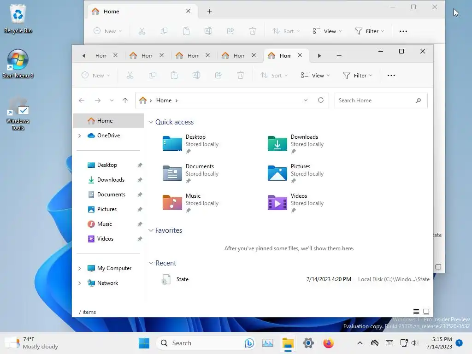Image resolution: width=472 pixels, height=354 pixels.
Task: Click the Back navigation arrow
Action: (82, 100)
